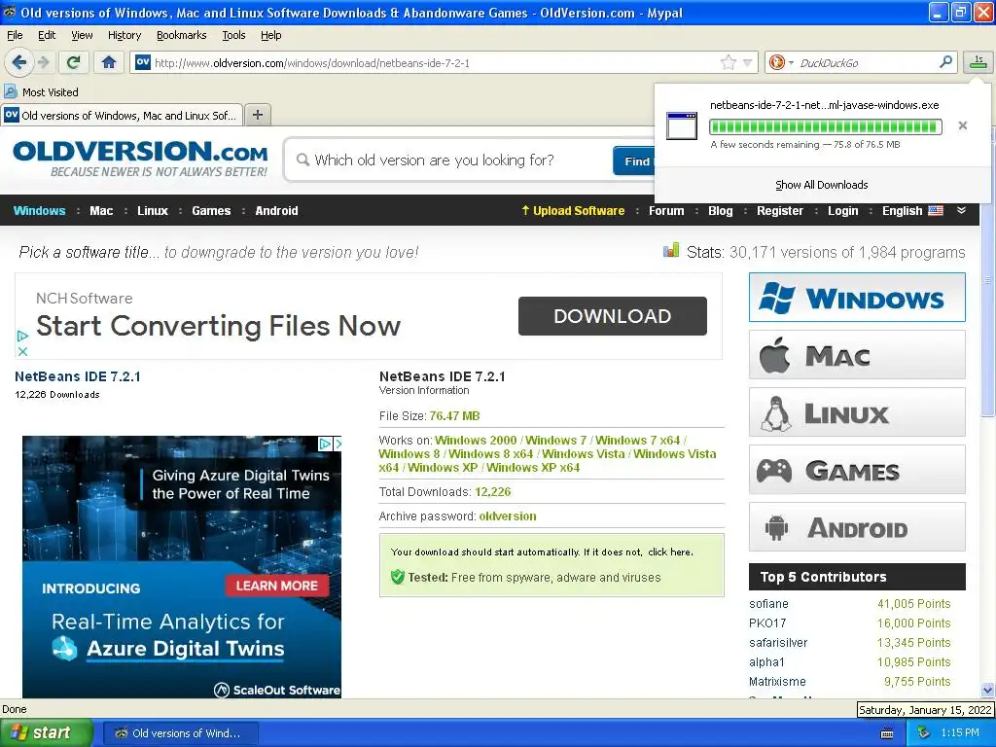Screen dimensions: 996x747
Task: Open the Windows nav link
Action: coord(39,211)
